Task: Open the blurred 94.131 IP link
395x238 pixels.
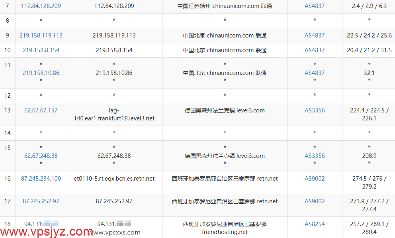Action: click(x=41, y=224)
